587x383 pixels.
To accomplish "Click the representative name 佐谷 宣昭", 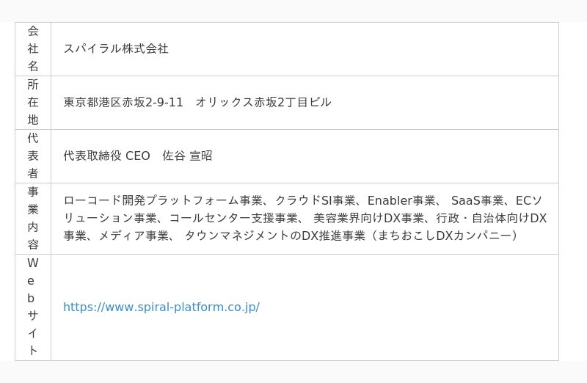I will coord(187,156).
